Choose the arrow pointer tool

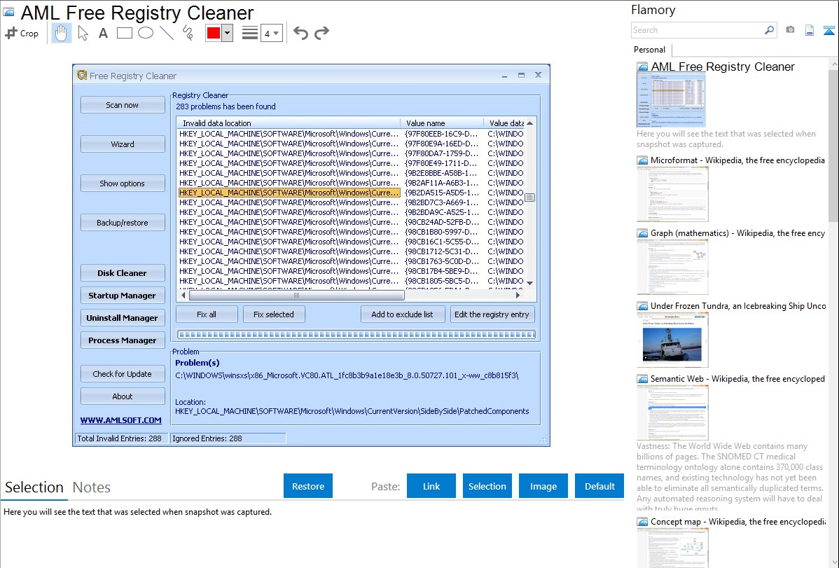point(83,33)
